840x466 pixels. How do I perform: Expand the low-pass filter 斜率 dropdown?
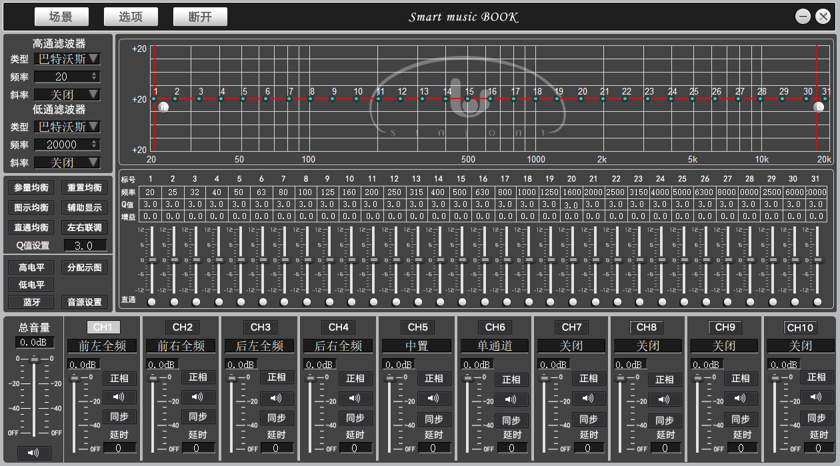(x=67, y=162)
